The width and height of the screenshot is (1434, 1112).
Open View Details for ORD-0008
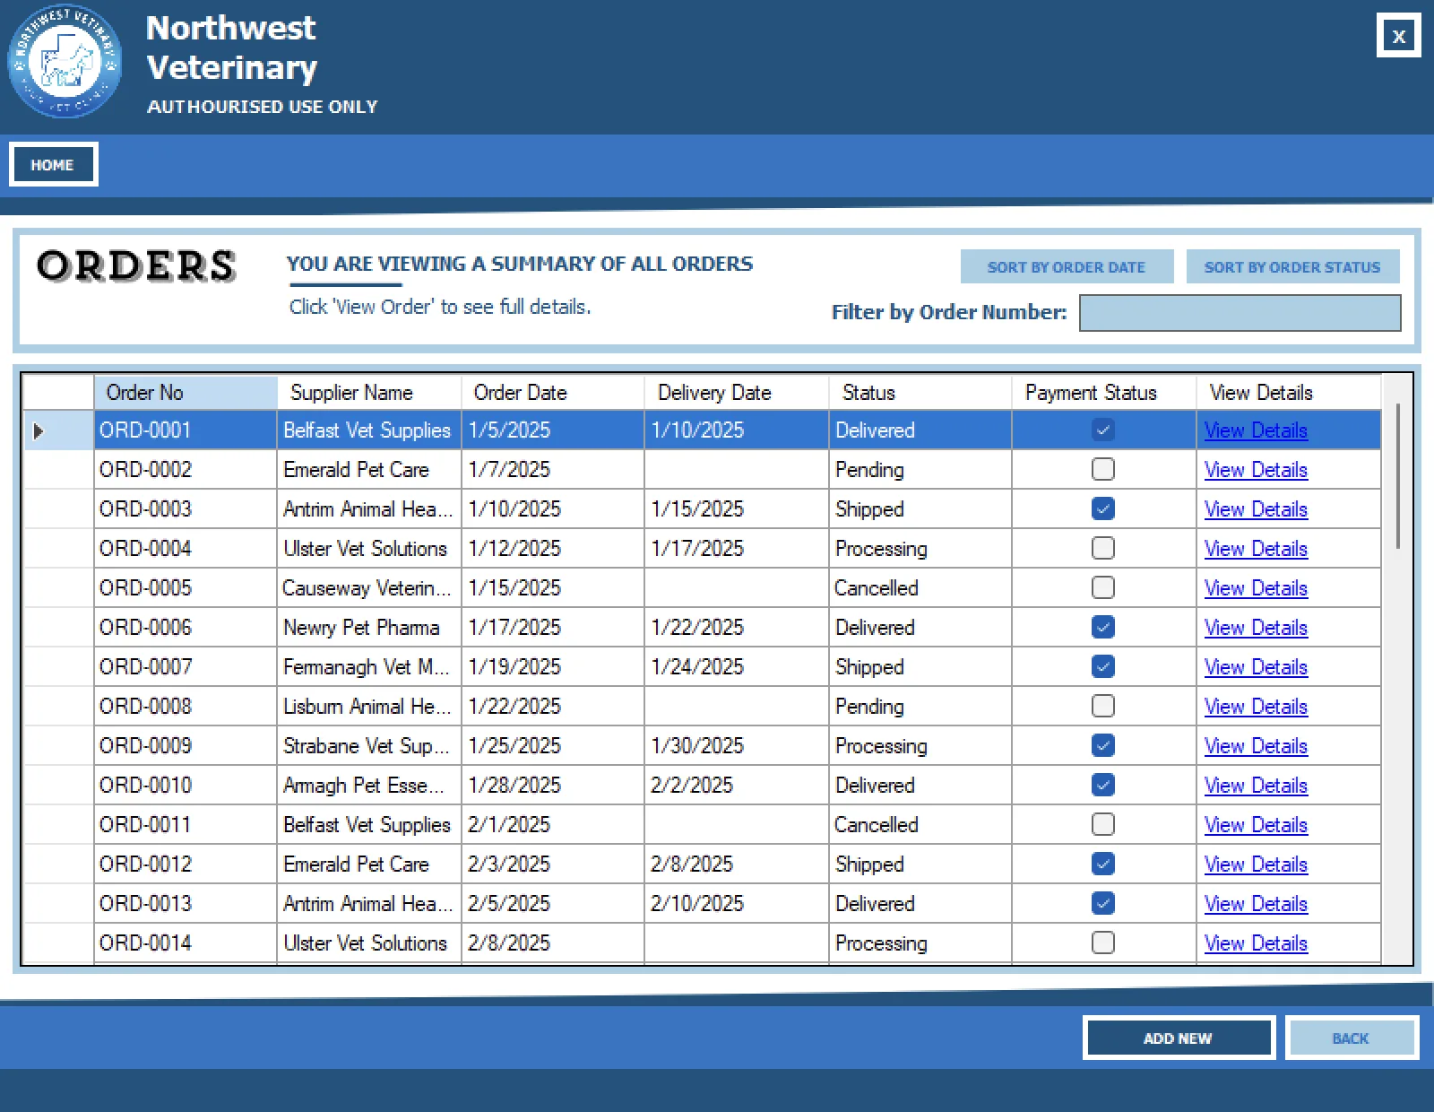[x=1256, y=707]
